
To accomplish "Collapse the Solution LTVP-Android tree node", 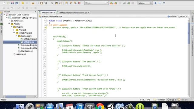I will [5, 15].
